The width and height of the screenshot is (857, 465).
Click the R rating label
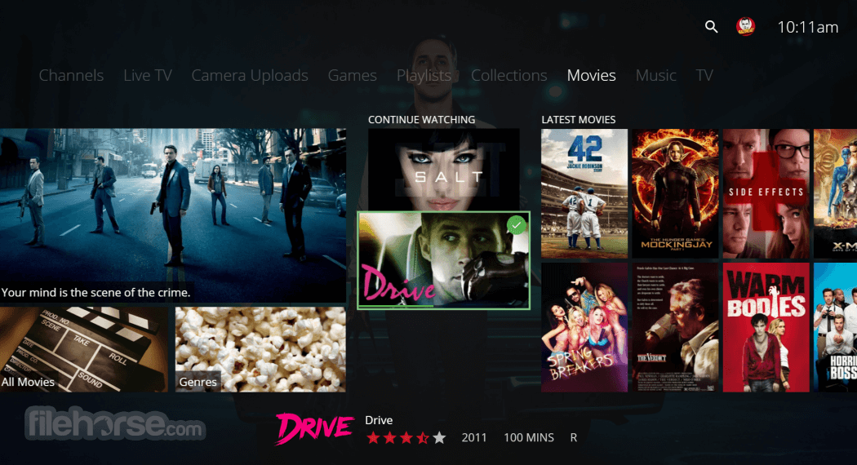coord(573,438)
